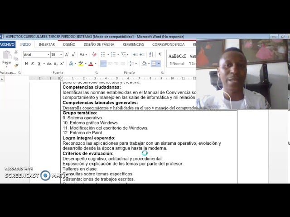Click the Copy icon under scissors

(x=16, y=59)
